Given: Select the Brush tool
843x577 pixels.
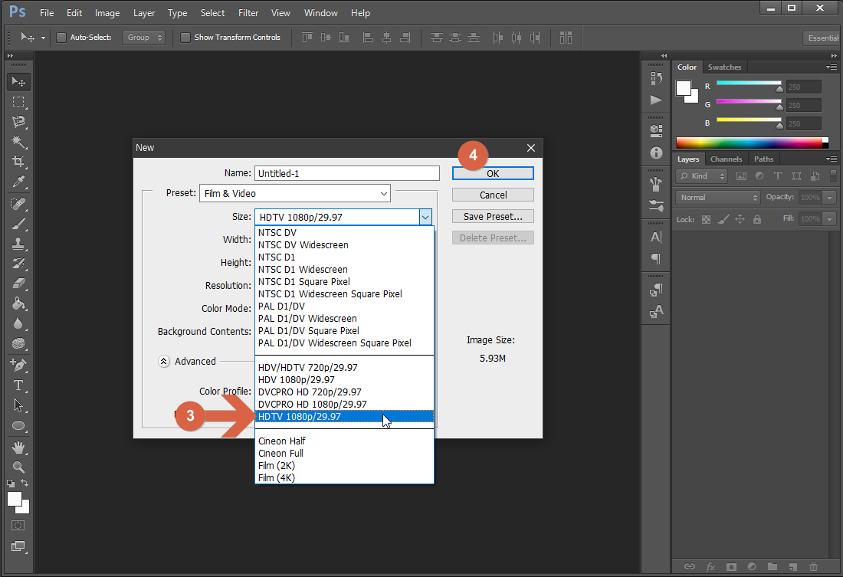Looking at the screenshot, I should pyautogui.click(x=19, y=224).
